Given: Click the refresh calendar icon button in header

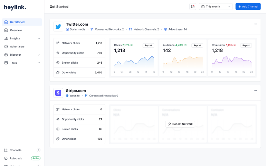Looking at the screenshot, I should point(193,7).
